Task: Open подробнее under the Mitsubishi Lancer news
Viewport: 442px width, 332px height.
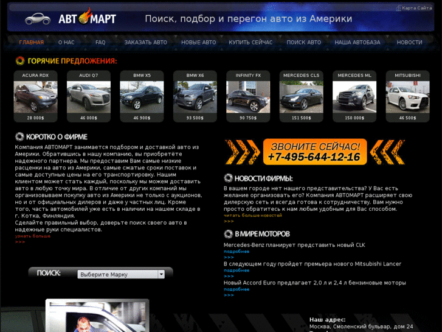Action: pyautogui.click(x=237, y=270)
